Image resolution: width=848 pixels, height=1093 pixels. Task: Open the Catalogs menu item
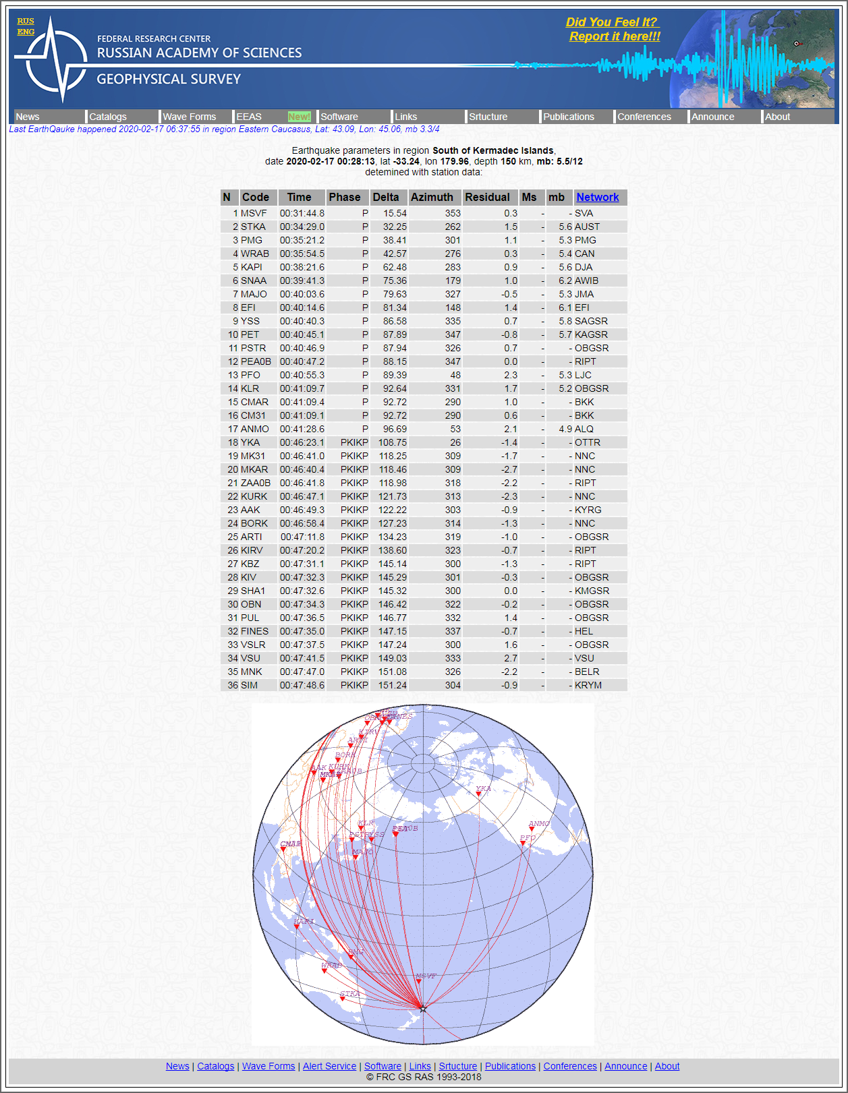coord(108,117)
